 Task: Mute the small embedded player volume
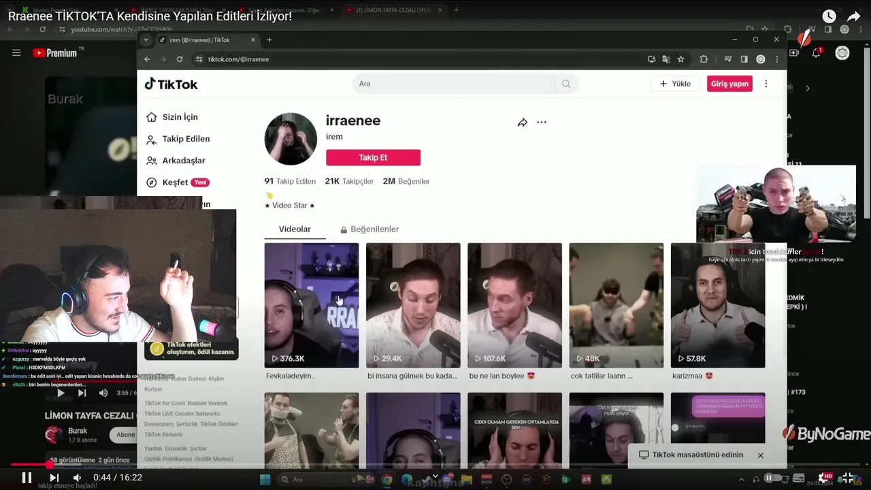click(x=103, y=393)
